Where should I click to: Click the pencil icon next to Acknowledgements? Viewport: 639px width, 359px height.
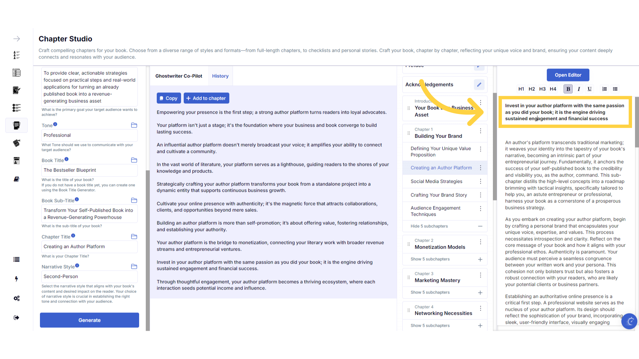(x=479, y=84)
